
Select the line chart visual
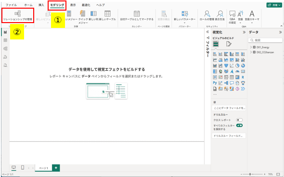(215, 60)
